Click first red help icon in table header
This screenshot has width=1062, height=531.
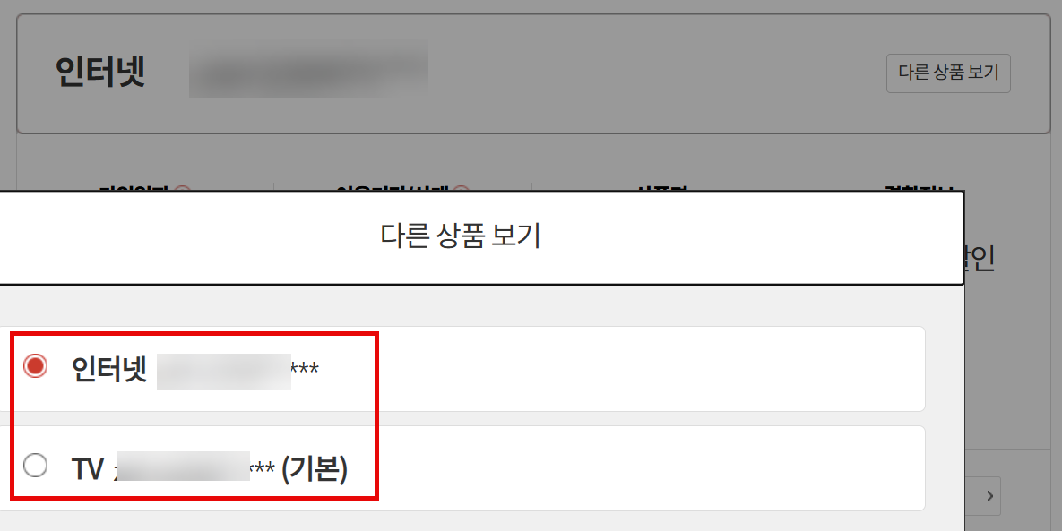click(182, 190)
